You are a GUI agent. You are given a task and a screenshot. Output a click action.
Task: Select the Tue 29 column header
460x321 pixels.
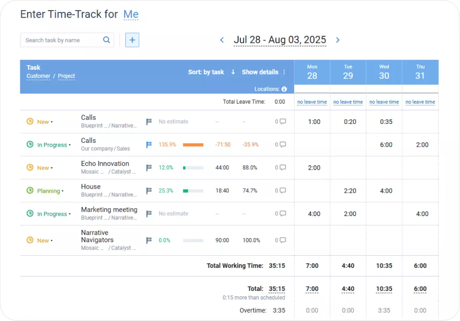pos(348,72)
